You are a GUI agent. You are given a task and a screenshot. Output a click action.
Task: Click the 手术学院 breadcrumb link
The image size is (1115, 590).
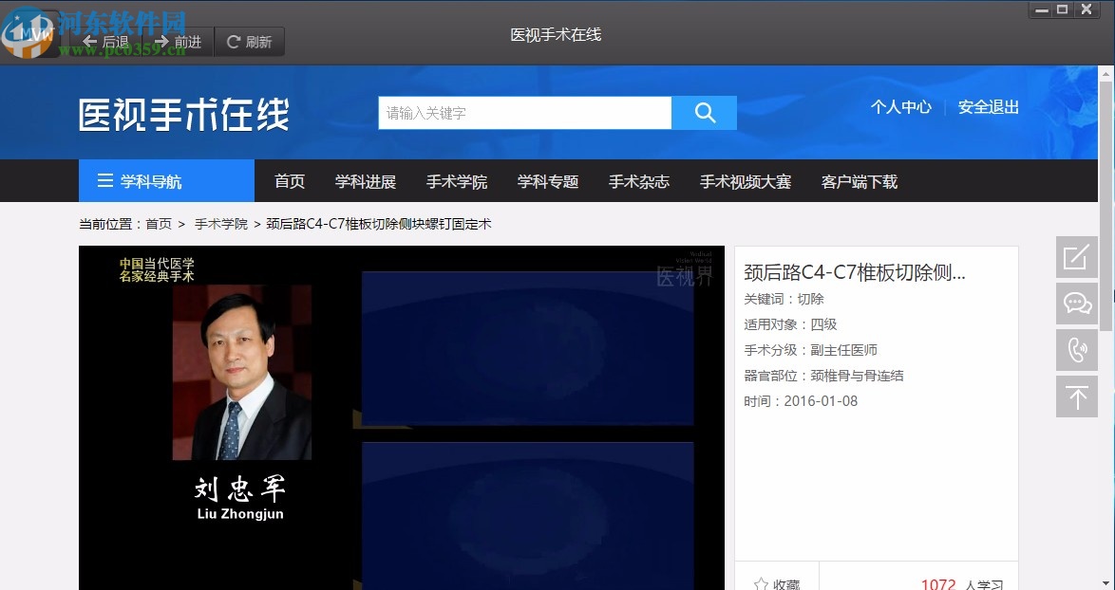(221, 224)
